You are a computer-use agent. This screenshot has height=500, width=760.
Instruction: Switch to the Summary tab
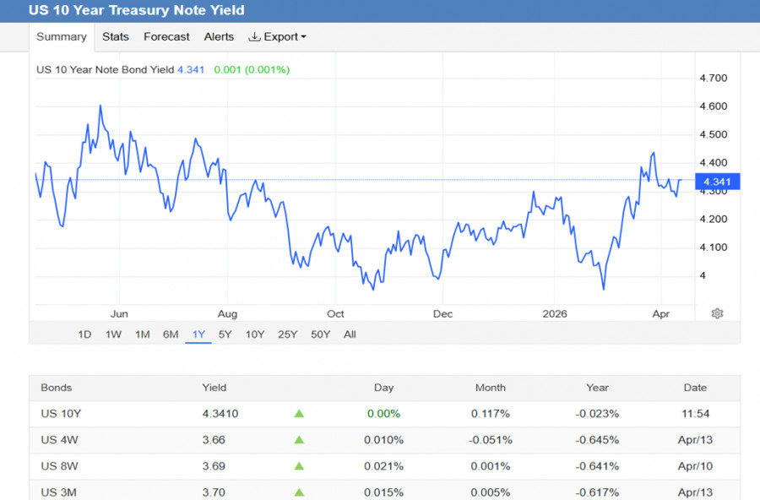coord(62,37)
